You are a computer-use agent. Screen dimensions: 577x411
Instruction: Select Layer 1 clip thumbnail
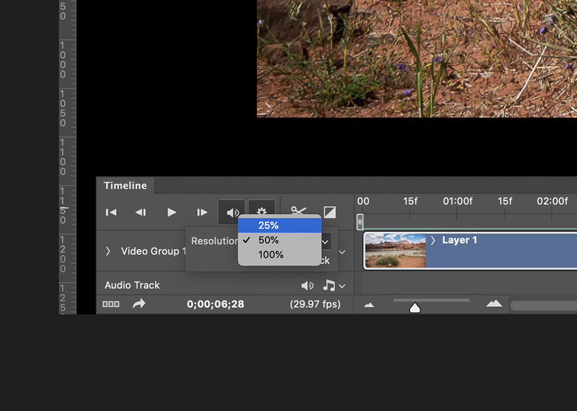click(395, 251)
